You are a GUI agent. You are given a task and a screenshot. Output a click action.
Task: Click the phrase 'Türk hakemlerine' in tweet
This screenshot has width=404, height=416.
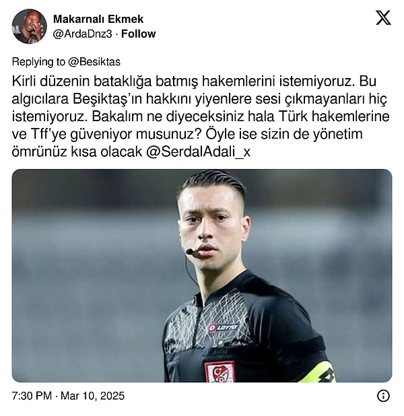click(x=334, y=116)
